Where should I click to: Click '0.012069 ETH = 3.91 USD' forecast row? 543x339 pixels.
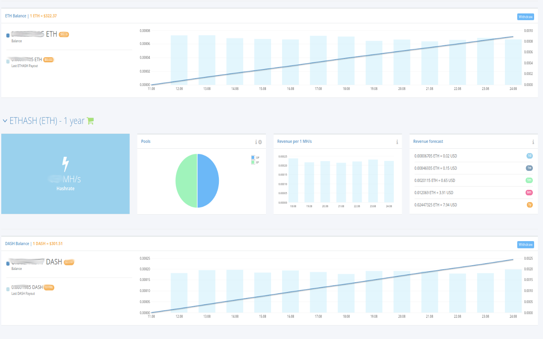[x=473, y=193]
